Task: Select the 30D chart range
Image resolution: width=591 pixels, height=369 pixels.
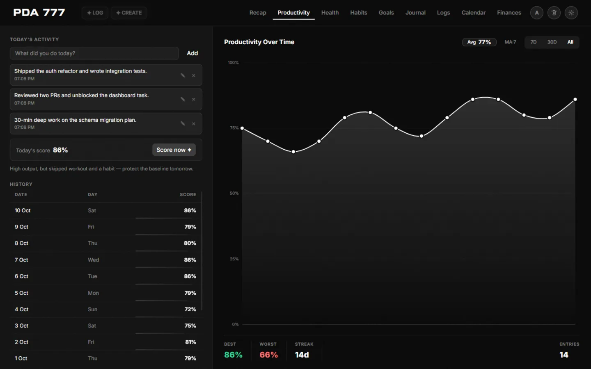Action: click(552, 42)
